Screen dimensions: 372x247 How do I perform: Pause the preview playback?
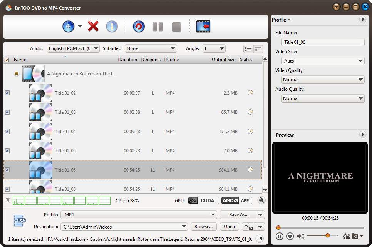(280, 236)
